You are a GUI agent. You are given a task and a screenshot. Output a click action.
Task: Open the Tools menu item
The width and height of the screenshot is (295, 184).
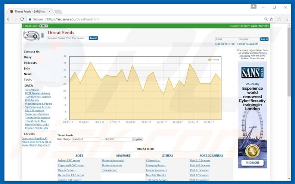click(28, 80)
